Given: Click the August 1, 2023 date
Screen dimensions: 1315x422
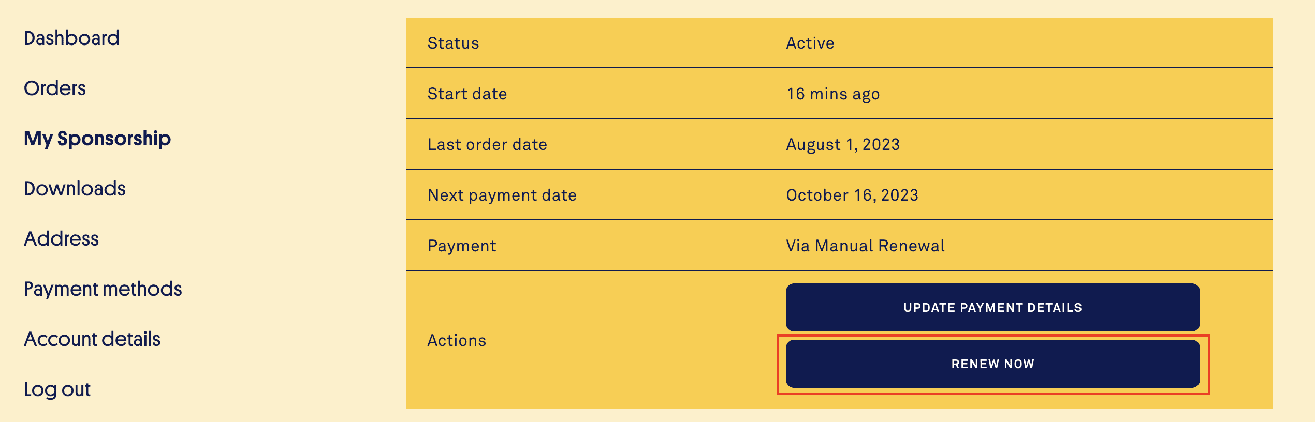Looking at the screenshot, I should [843, 144].
